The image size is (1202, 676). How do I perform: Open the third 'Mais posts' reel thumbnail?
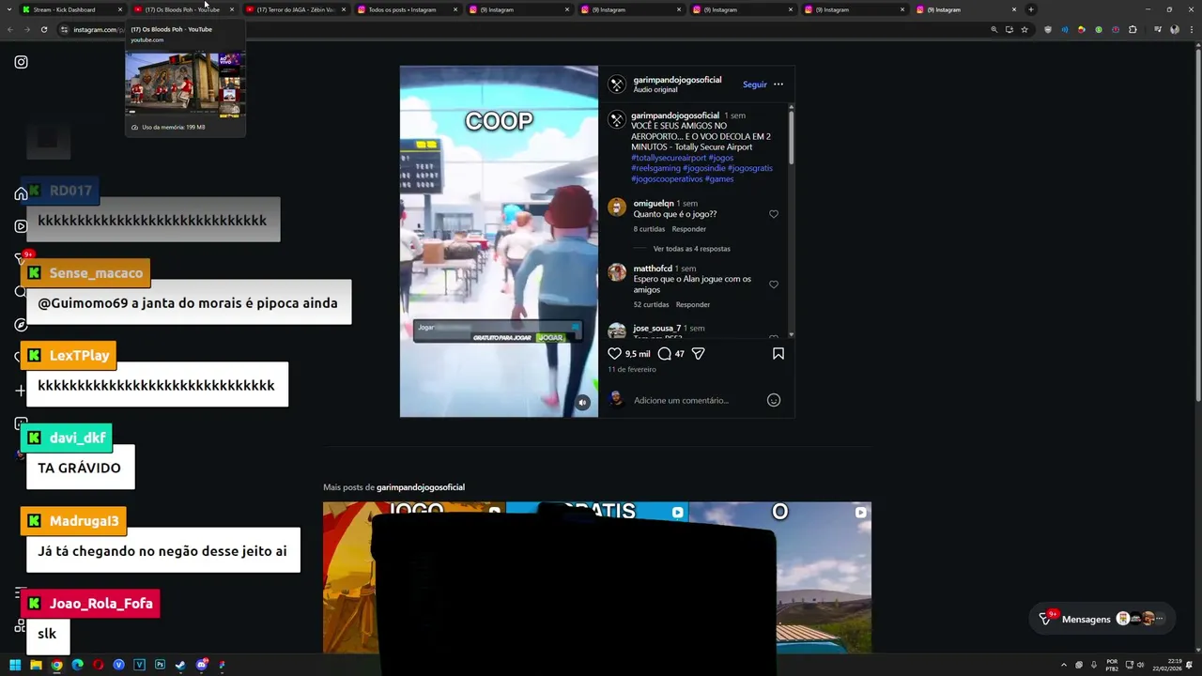(x=779, y=577)
